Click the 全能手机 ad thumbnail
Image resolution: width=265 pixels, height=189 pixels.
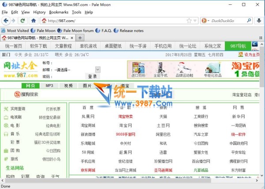(160, 70)
